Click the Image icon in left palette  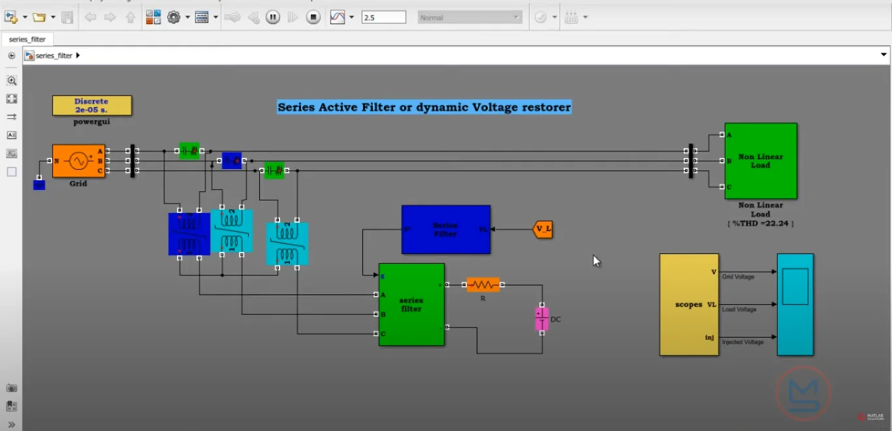[x=11, y=153]
